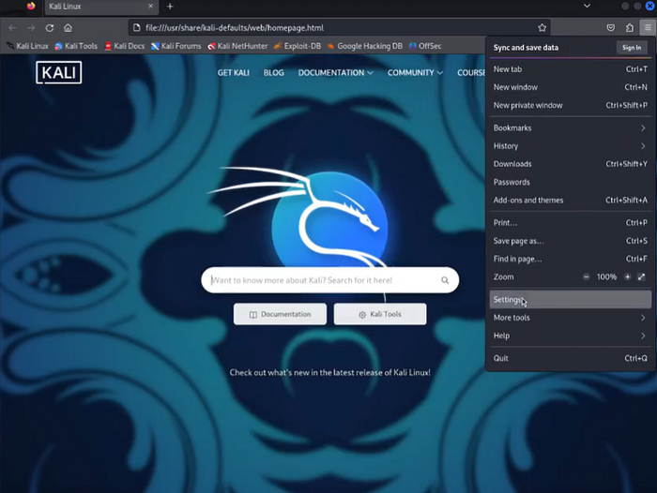The width and height of the screenshot is (657, 493).
Task: Click the Kali Tools button with gear
Action: pos(380,314)
